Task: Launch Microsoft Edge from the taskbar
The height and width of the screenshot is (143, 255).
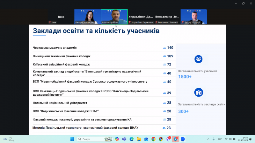Action: coord(131,139)
